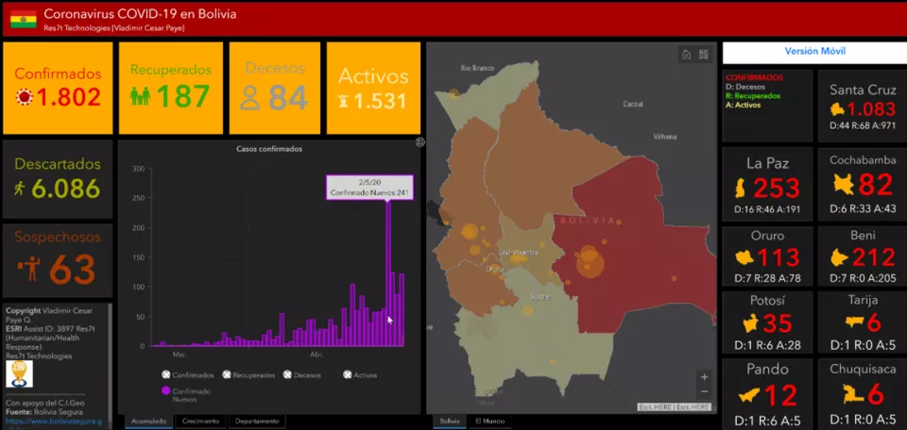This screenshot has width=907, height=430.
Task: Zoom out the map with minus button
Action: 704,392
